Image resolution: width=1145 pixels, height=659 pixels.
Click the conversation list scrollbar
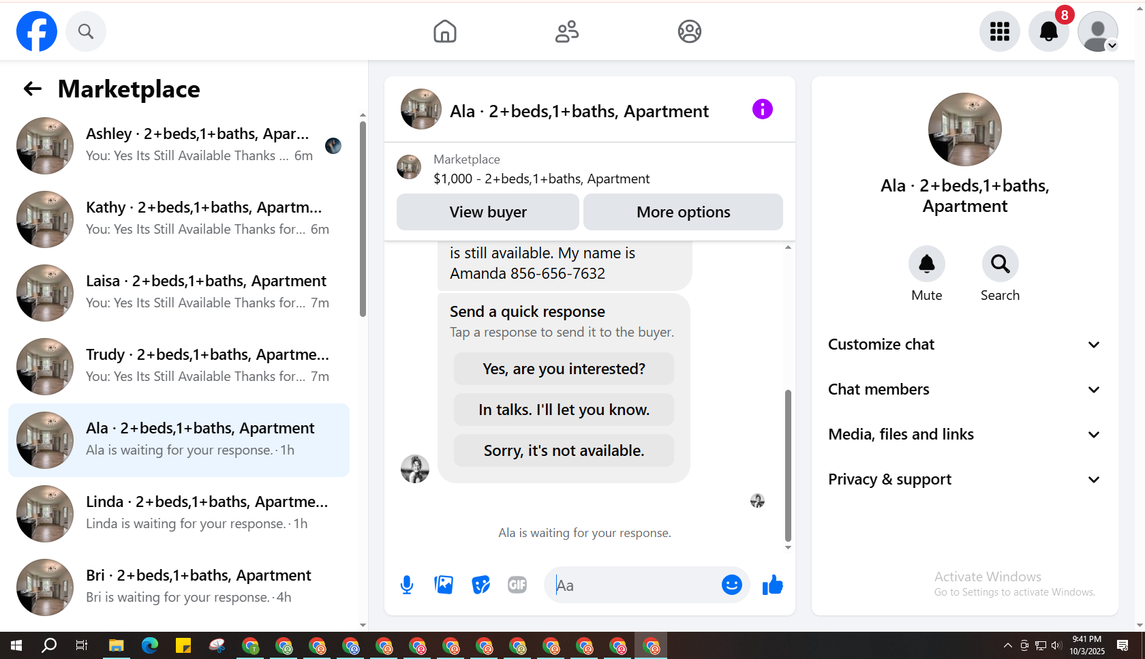(363, 218)
